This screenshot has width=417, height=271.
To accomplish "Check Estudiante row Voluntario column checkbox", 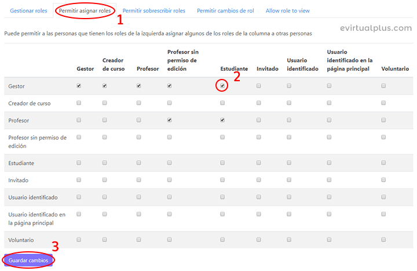I will (x=383, y=163).
